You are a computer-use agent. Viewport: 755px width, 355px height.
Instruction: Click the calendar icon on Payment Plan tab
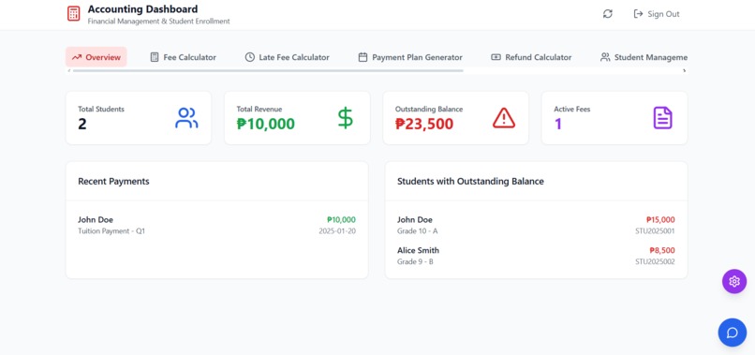click(x=363, y=57)
